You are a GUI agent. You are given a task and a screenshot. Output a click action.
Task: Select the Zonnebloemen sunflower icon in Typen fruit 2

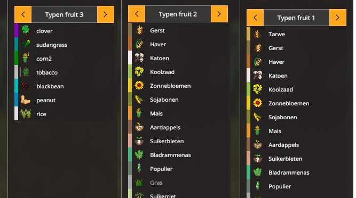click(x=139, y=86)
